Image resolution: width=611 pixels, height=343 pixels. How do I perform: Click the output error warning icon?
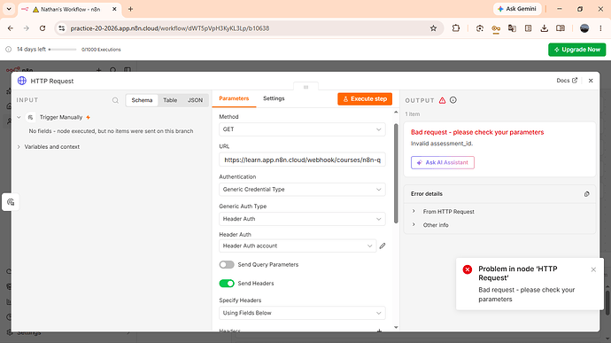[x=442, y=100]
